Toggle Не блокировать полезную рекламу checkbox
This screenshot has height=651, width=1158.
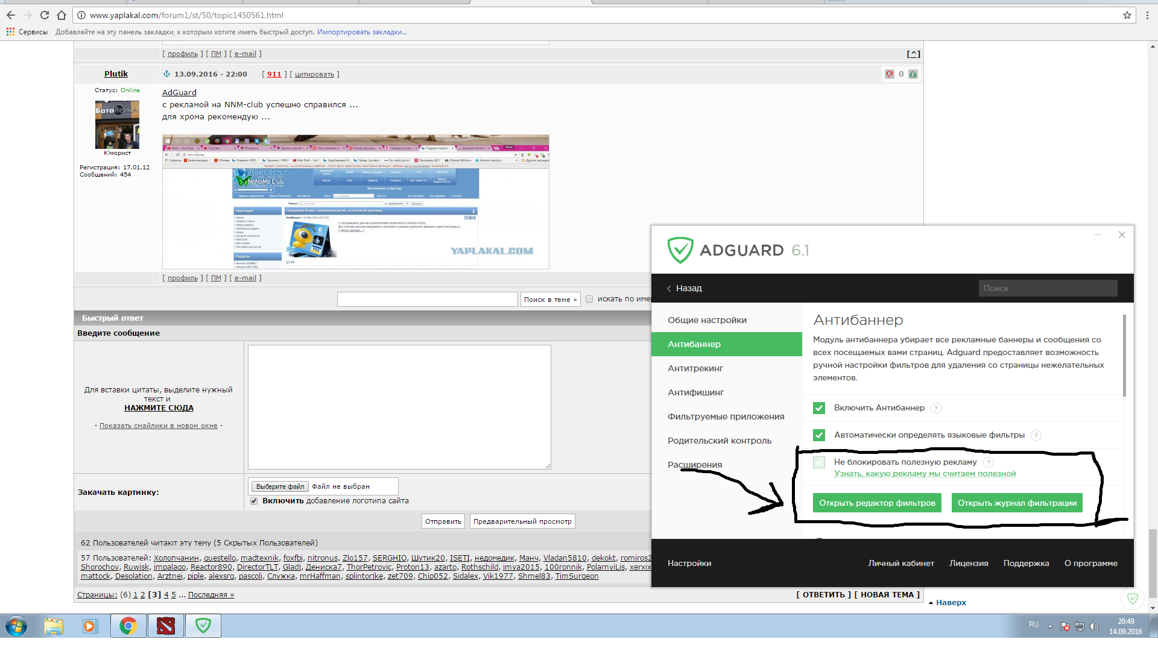pos(819,462)
